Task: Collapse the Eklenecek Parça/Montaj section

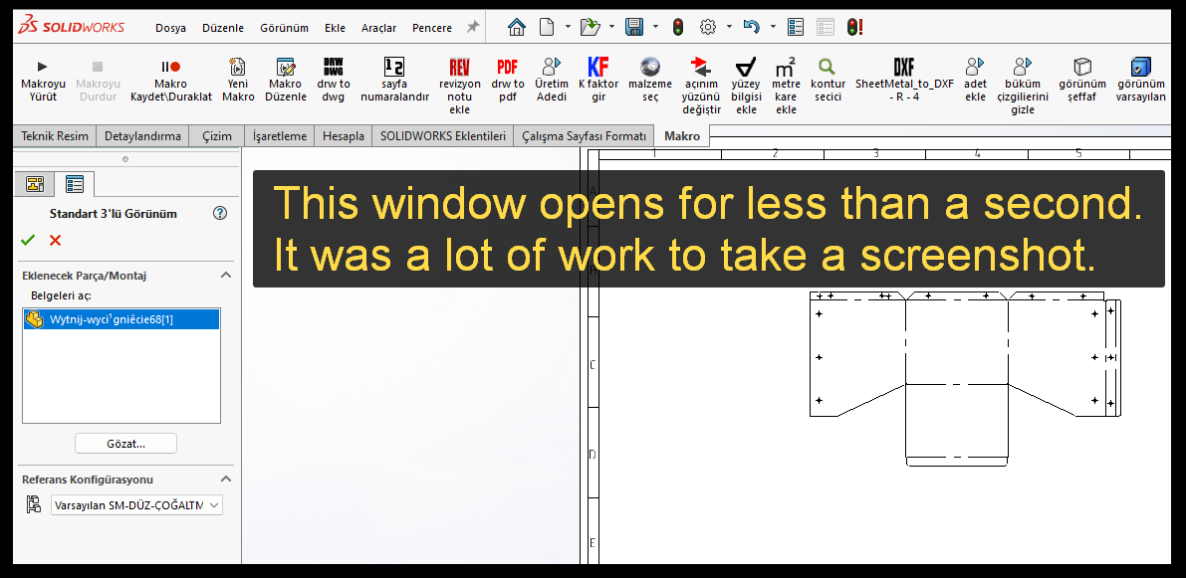Action: 226,276
